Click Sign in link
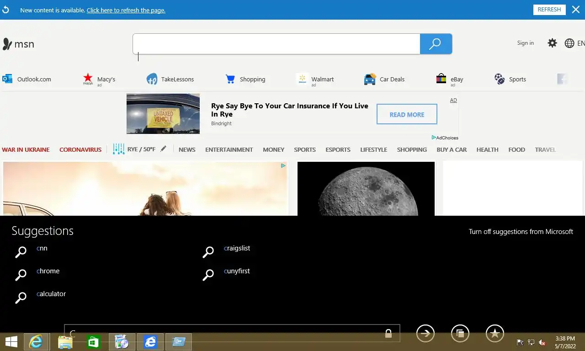Screen dimensions: 585x351 tap(525, 43)
